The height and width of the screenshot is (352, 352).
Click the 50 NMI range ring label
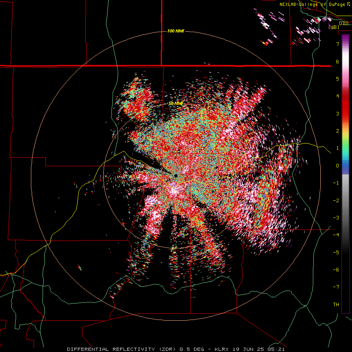tap(176, 104)
